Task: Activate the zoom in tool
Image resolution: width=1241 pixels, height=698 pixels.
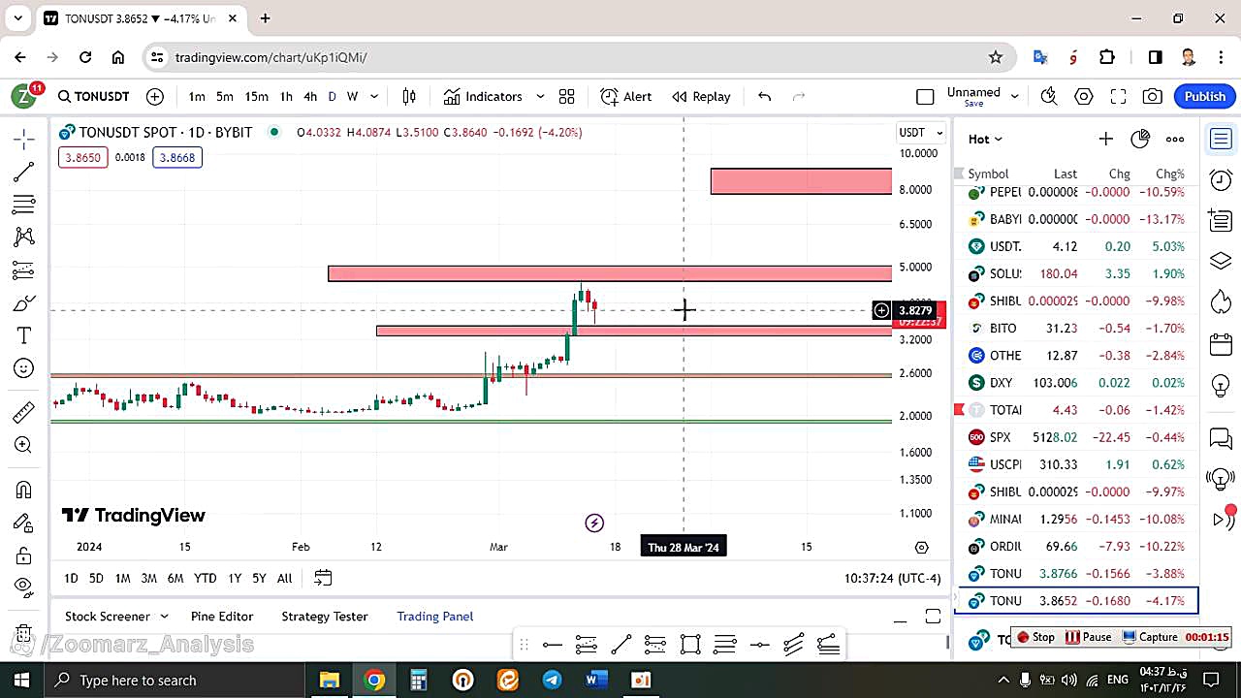Action: pos(24,445)
